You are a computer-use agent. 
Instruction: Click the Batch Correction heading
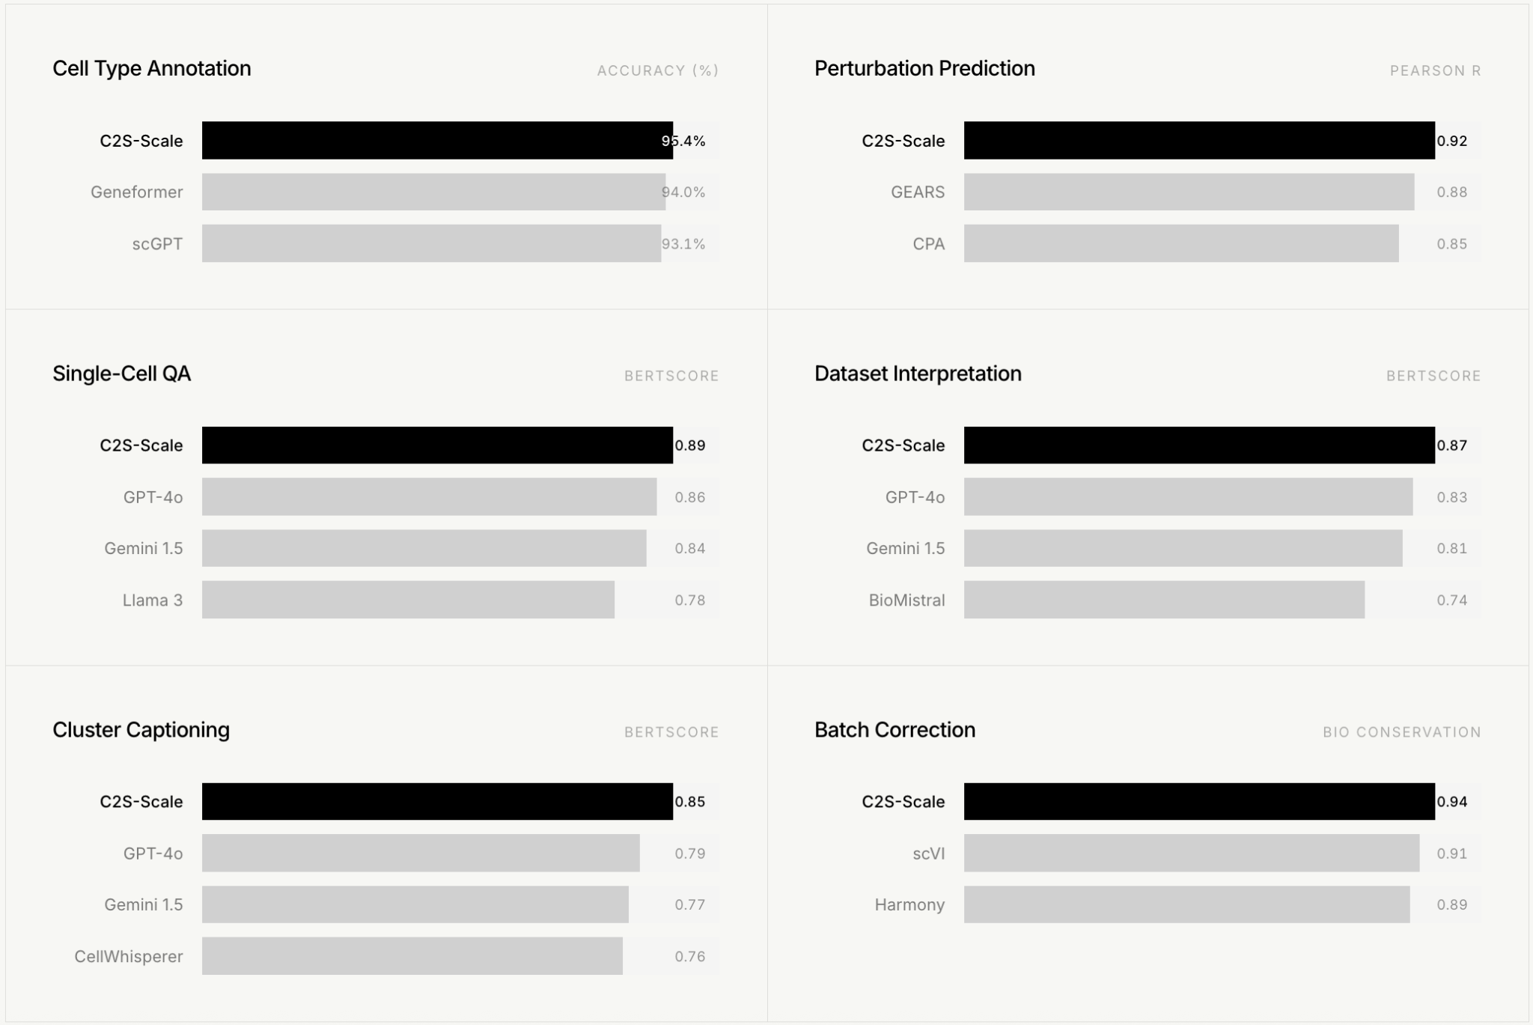894,730
